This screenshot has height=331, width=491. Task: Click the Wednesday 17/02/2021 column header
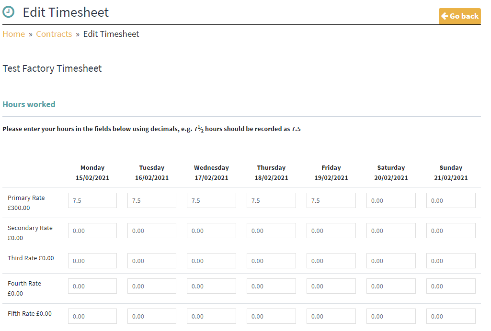tap(211, 173)
